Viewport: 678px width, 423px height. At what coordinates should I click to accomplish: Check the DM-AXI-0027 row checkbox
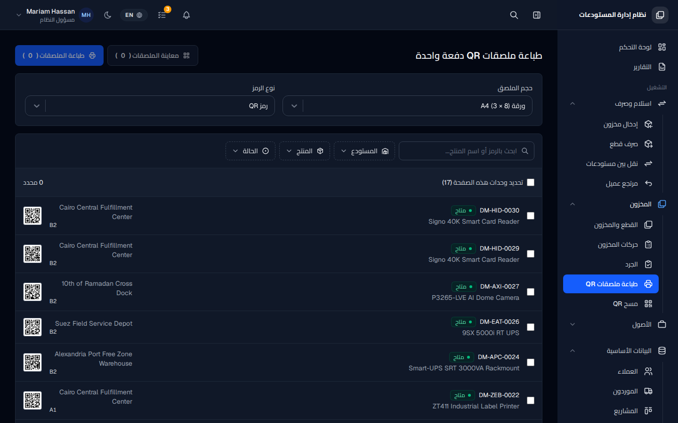coord(531,292)
